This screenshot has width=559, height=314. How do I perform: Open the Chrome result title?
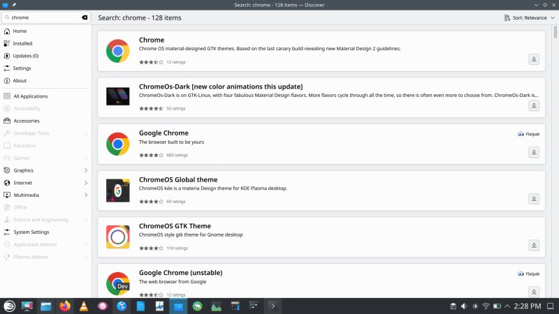pos(152,40)
